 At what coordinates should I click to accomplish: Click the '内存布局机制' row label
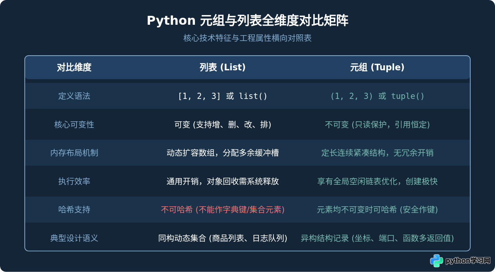point(74,153)
